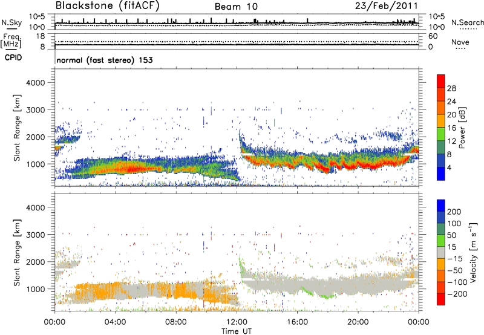
Task: Click the 'Power [dB]' color bar title
Action: pos(462,128)
